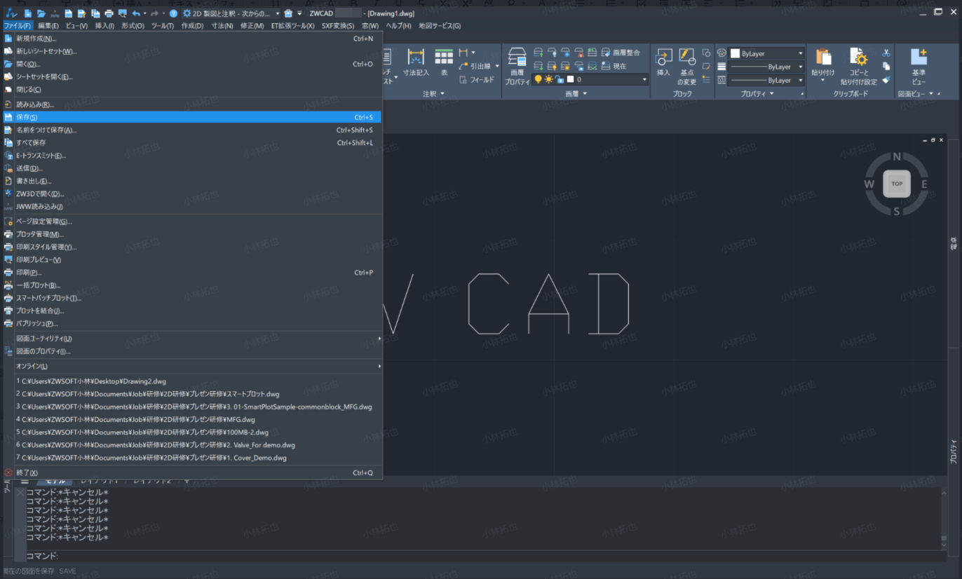Screen dimensions: 962x579
Task: Select 印刷(P) menu entry
Action: point(193,272)
